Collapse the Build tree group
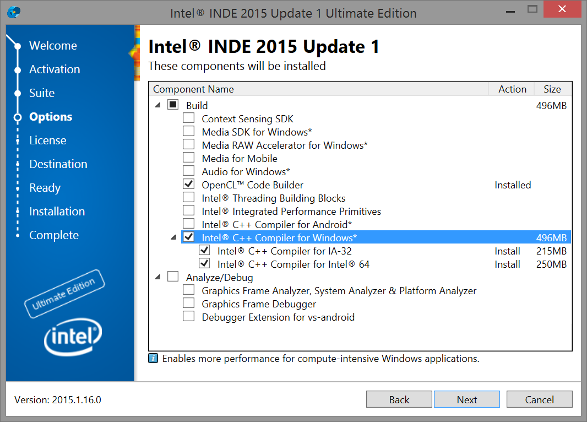The image size is (587, 422). pyautogui.click(x=158, y=105)
